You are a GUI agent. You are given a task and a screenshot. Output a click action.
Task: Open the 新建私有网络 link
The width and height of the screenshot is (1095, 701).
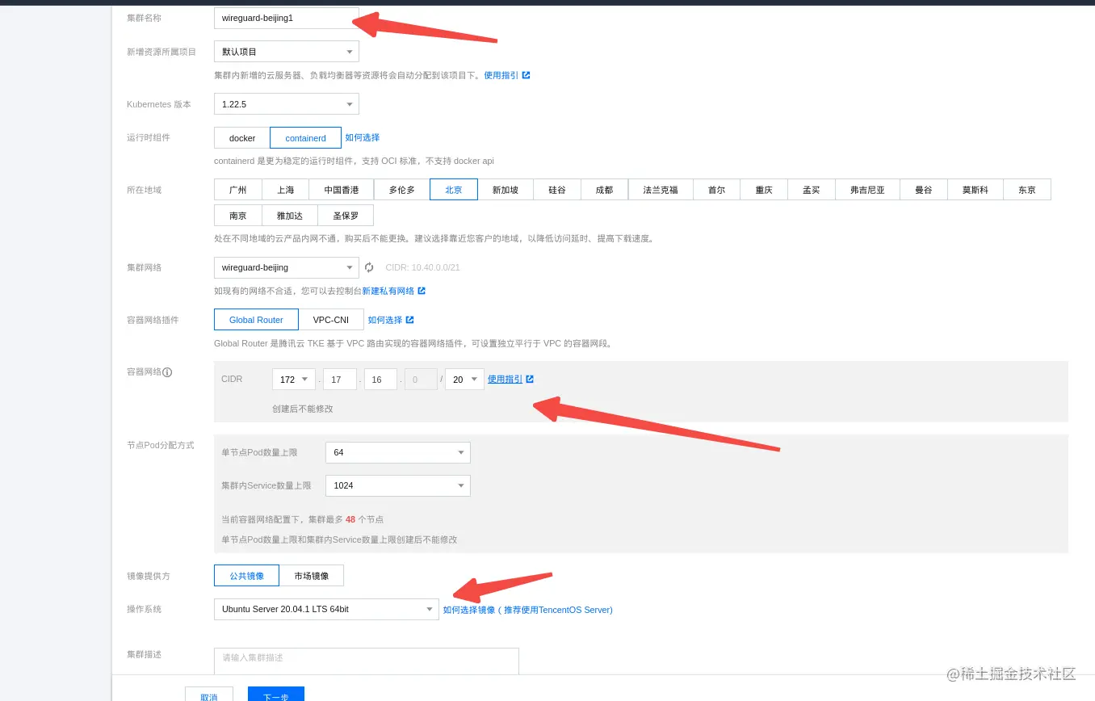pos(388,291)
